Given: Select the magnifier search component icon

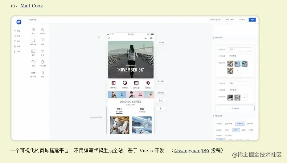Looking at the screenshot, I should click(33, 62).
